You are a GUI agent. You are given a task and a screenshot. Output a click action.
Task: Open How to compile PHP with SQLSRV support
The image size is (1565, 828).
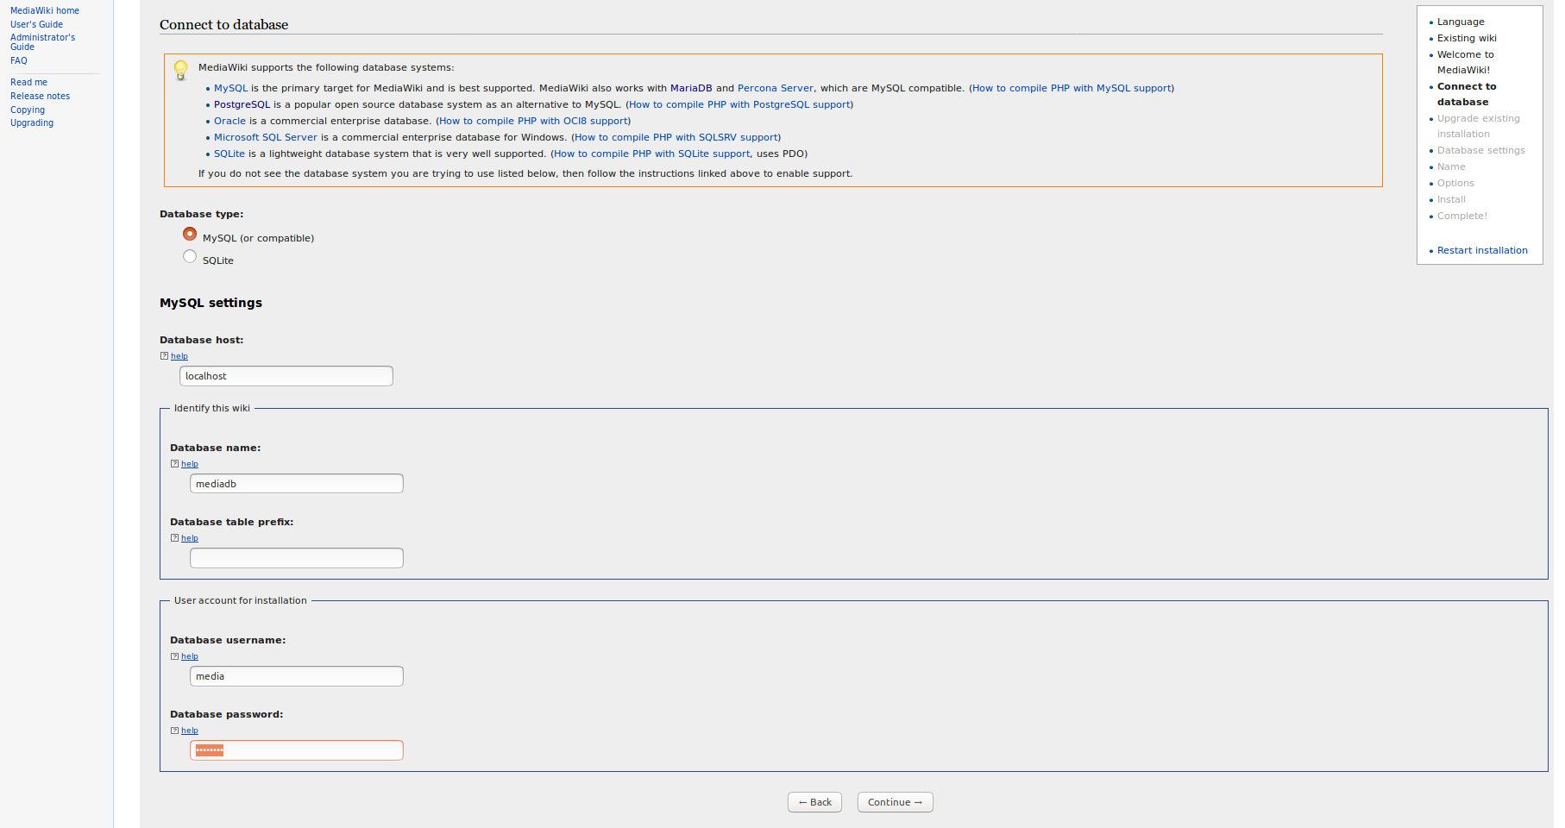click(676, 137)
